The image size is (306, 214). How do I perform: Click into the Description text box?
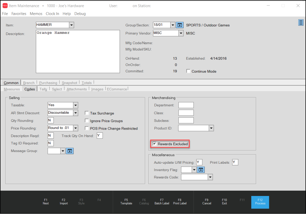coord(78,52)
